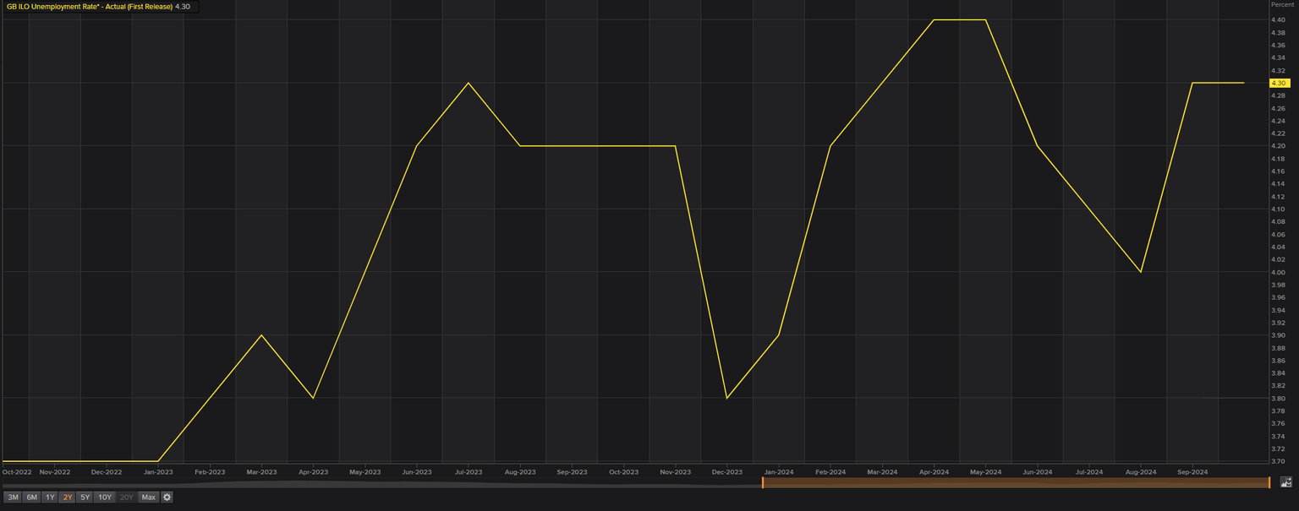Click the Sep-2023 date axis label
Viewport: 1299px width, 511px height.
[x=572, y=472]
